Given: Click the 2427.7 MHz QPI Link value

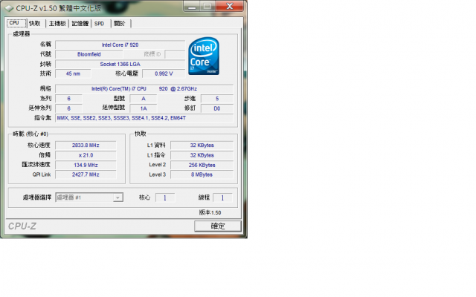Looking at the screenshot, I should [x=86, y=174].
